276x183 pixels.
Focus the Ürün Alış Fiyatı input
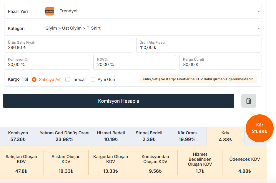(x=199, y=45)
